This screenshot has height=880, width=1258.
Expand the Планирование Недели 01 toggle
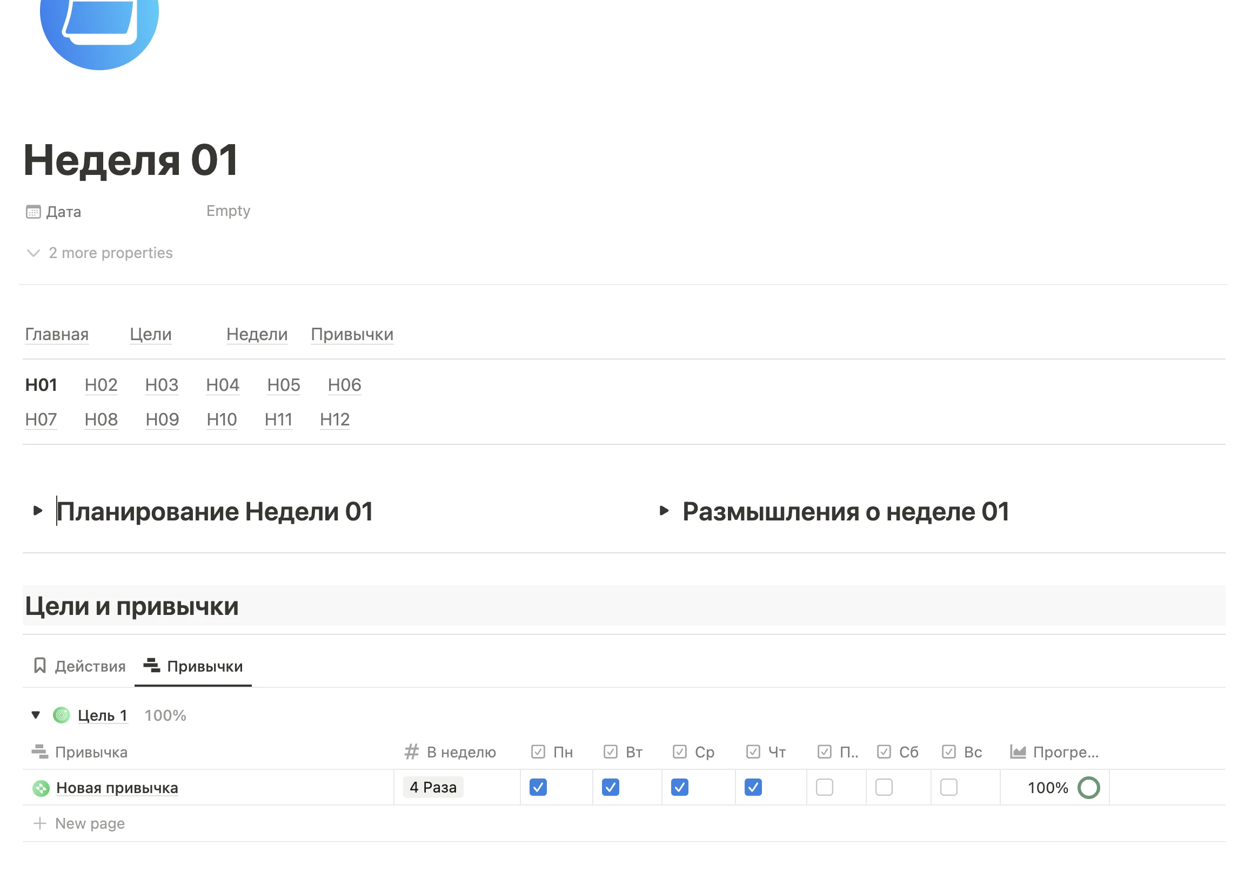37,511
